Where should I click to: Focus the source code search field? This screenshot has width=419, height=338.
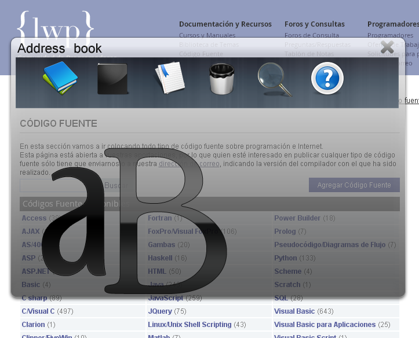tap(60, 185)
